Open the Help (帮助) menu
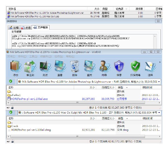The height and width of the screenshot is (149, 168). click(70, 56)
